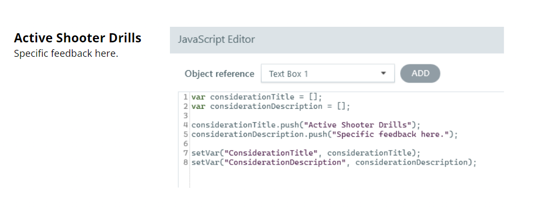Click the "Active Shooter Drills" string in code
This screenshot has height=216, width=534.
point(357,125)
